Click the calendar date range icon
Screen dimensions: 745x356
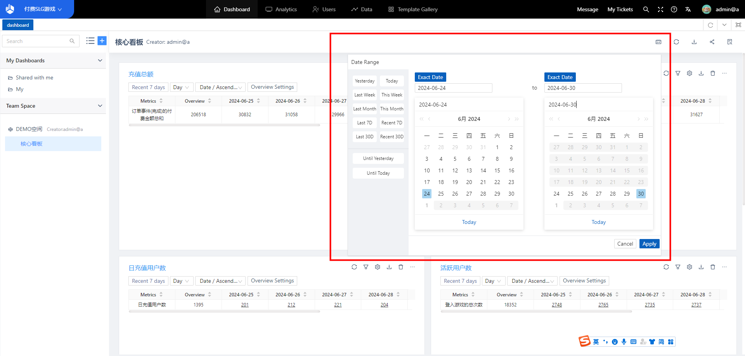point(658,42)
